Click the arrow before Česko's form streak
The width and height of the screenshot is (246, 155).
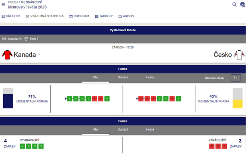click(137, 99)
